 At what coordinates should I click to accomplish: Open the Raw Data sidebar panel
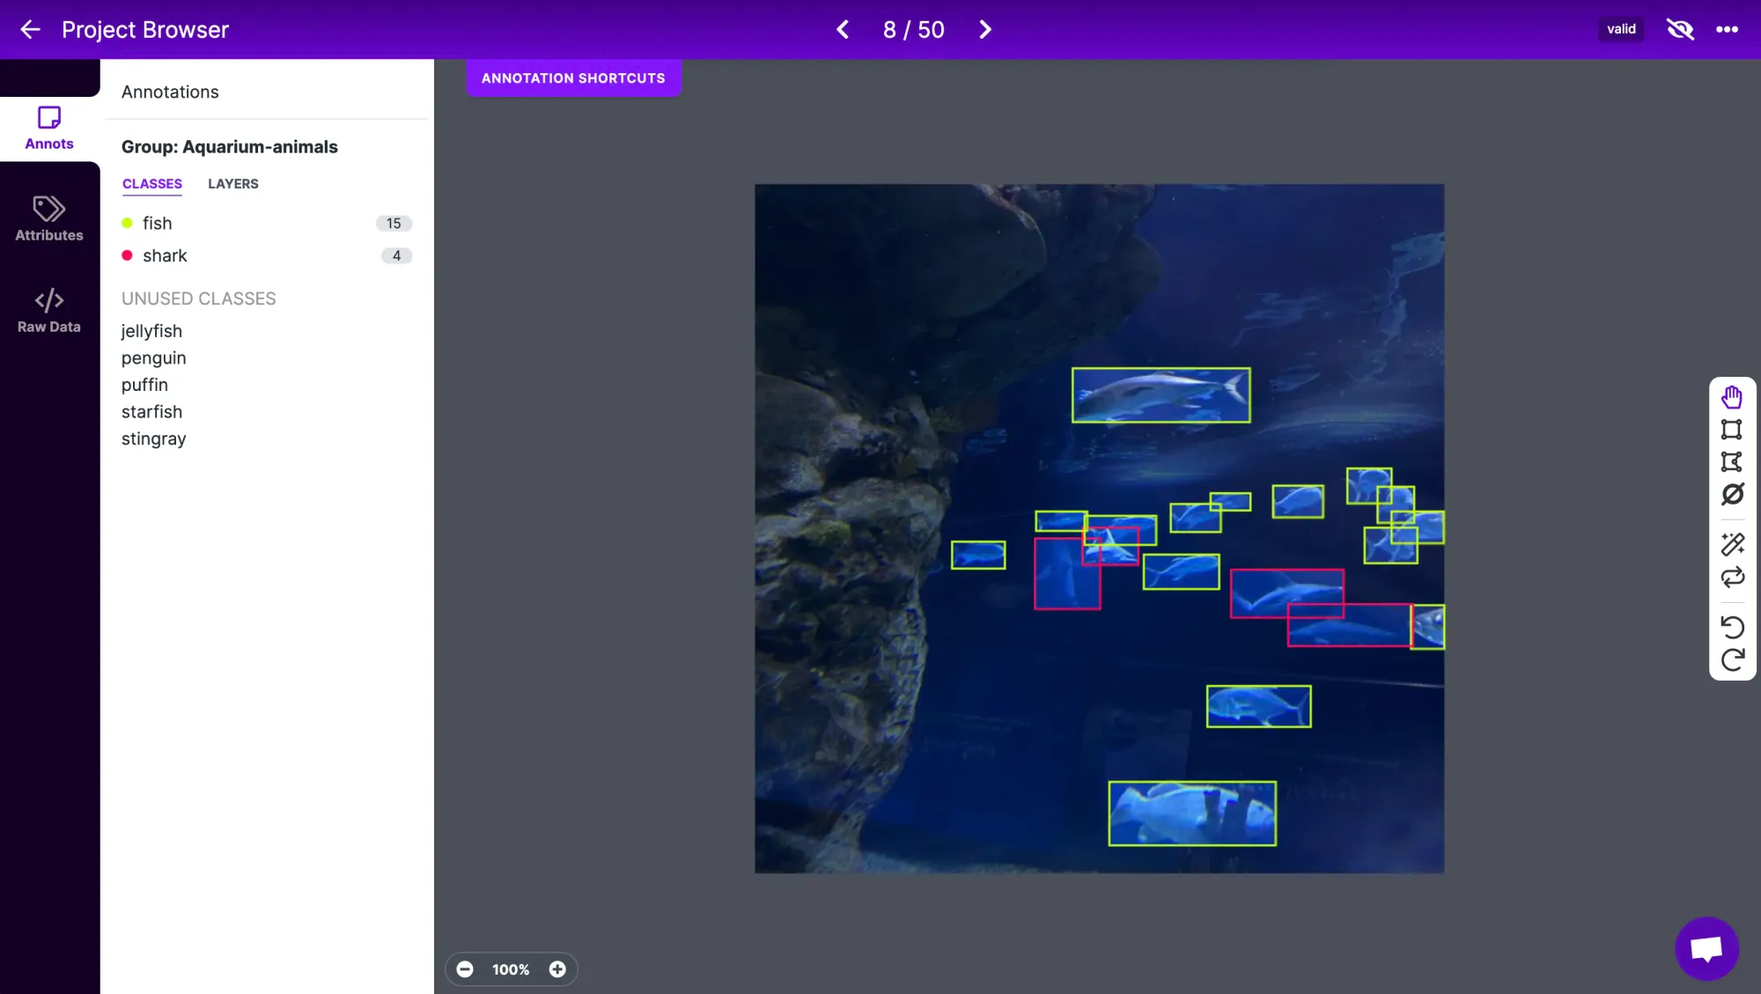click(x=49, y=311)
